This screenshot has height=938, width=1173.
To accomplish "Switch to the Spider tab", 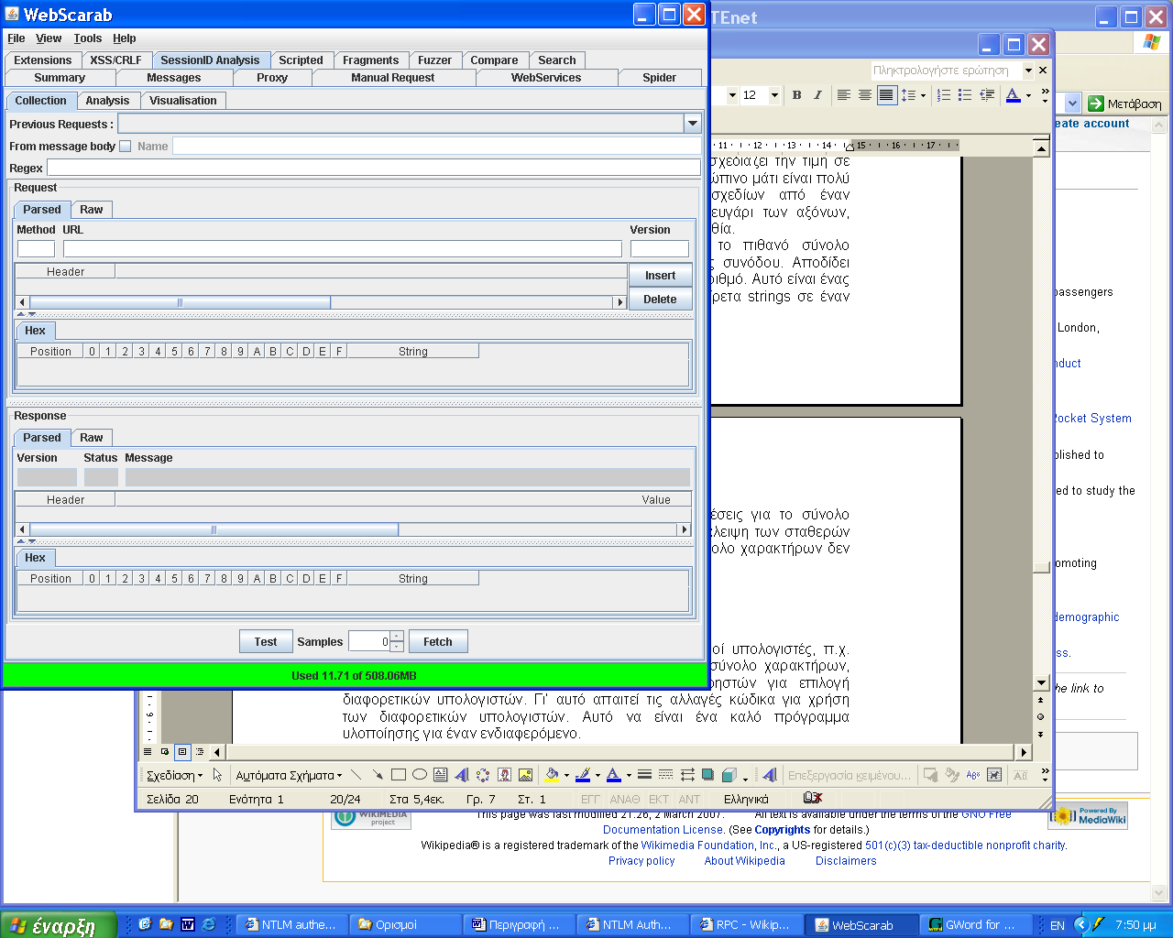I will (x=659, y=78).
